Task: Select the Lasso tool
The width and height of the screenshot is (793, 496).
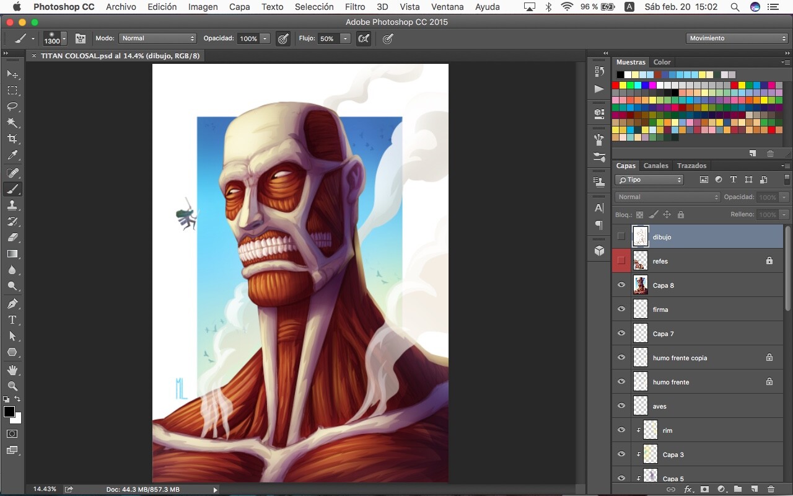Action: coord(12,107)
